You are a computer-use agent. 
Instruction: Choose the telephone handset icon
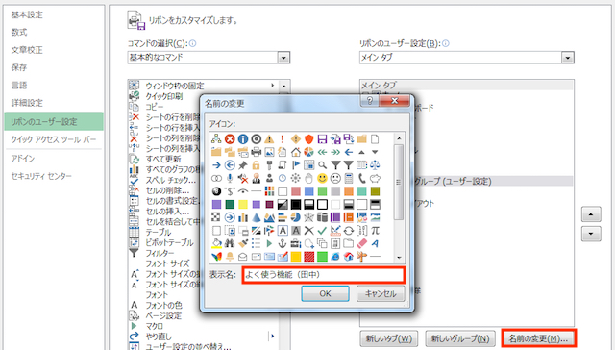tap(361, 178)
